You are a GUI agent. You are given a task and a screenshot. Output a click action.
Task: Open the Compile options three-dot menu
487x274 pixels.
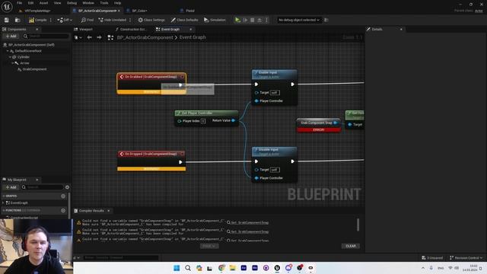(x=51, y=20)
